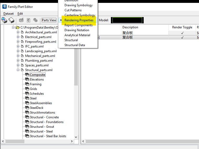Click the Parts View button
Viewport: 199px width, 149px height.
point(49,20)
